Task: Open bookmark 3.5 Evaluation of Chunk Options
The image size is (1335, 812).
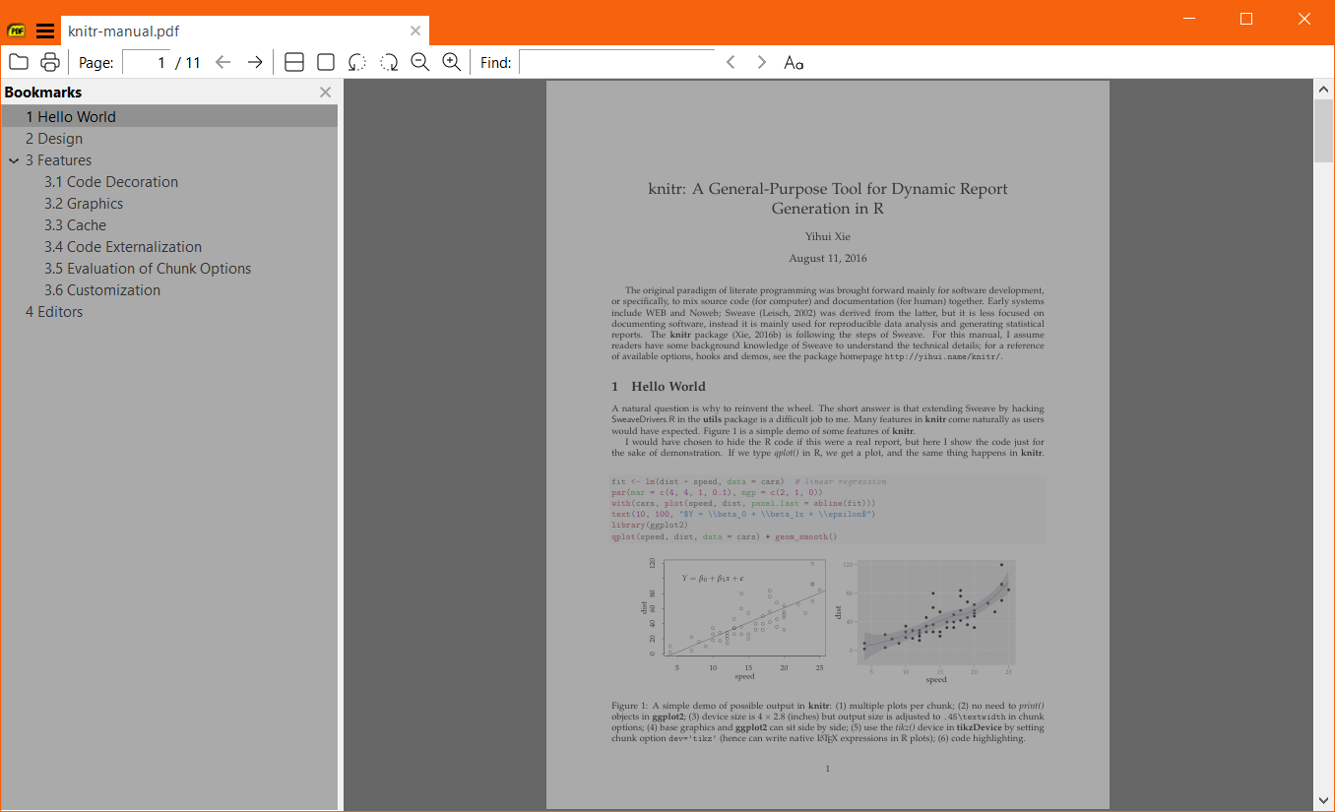Action: [x=148, y=268]
